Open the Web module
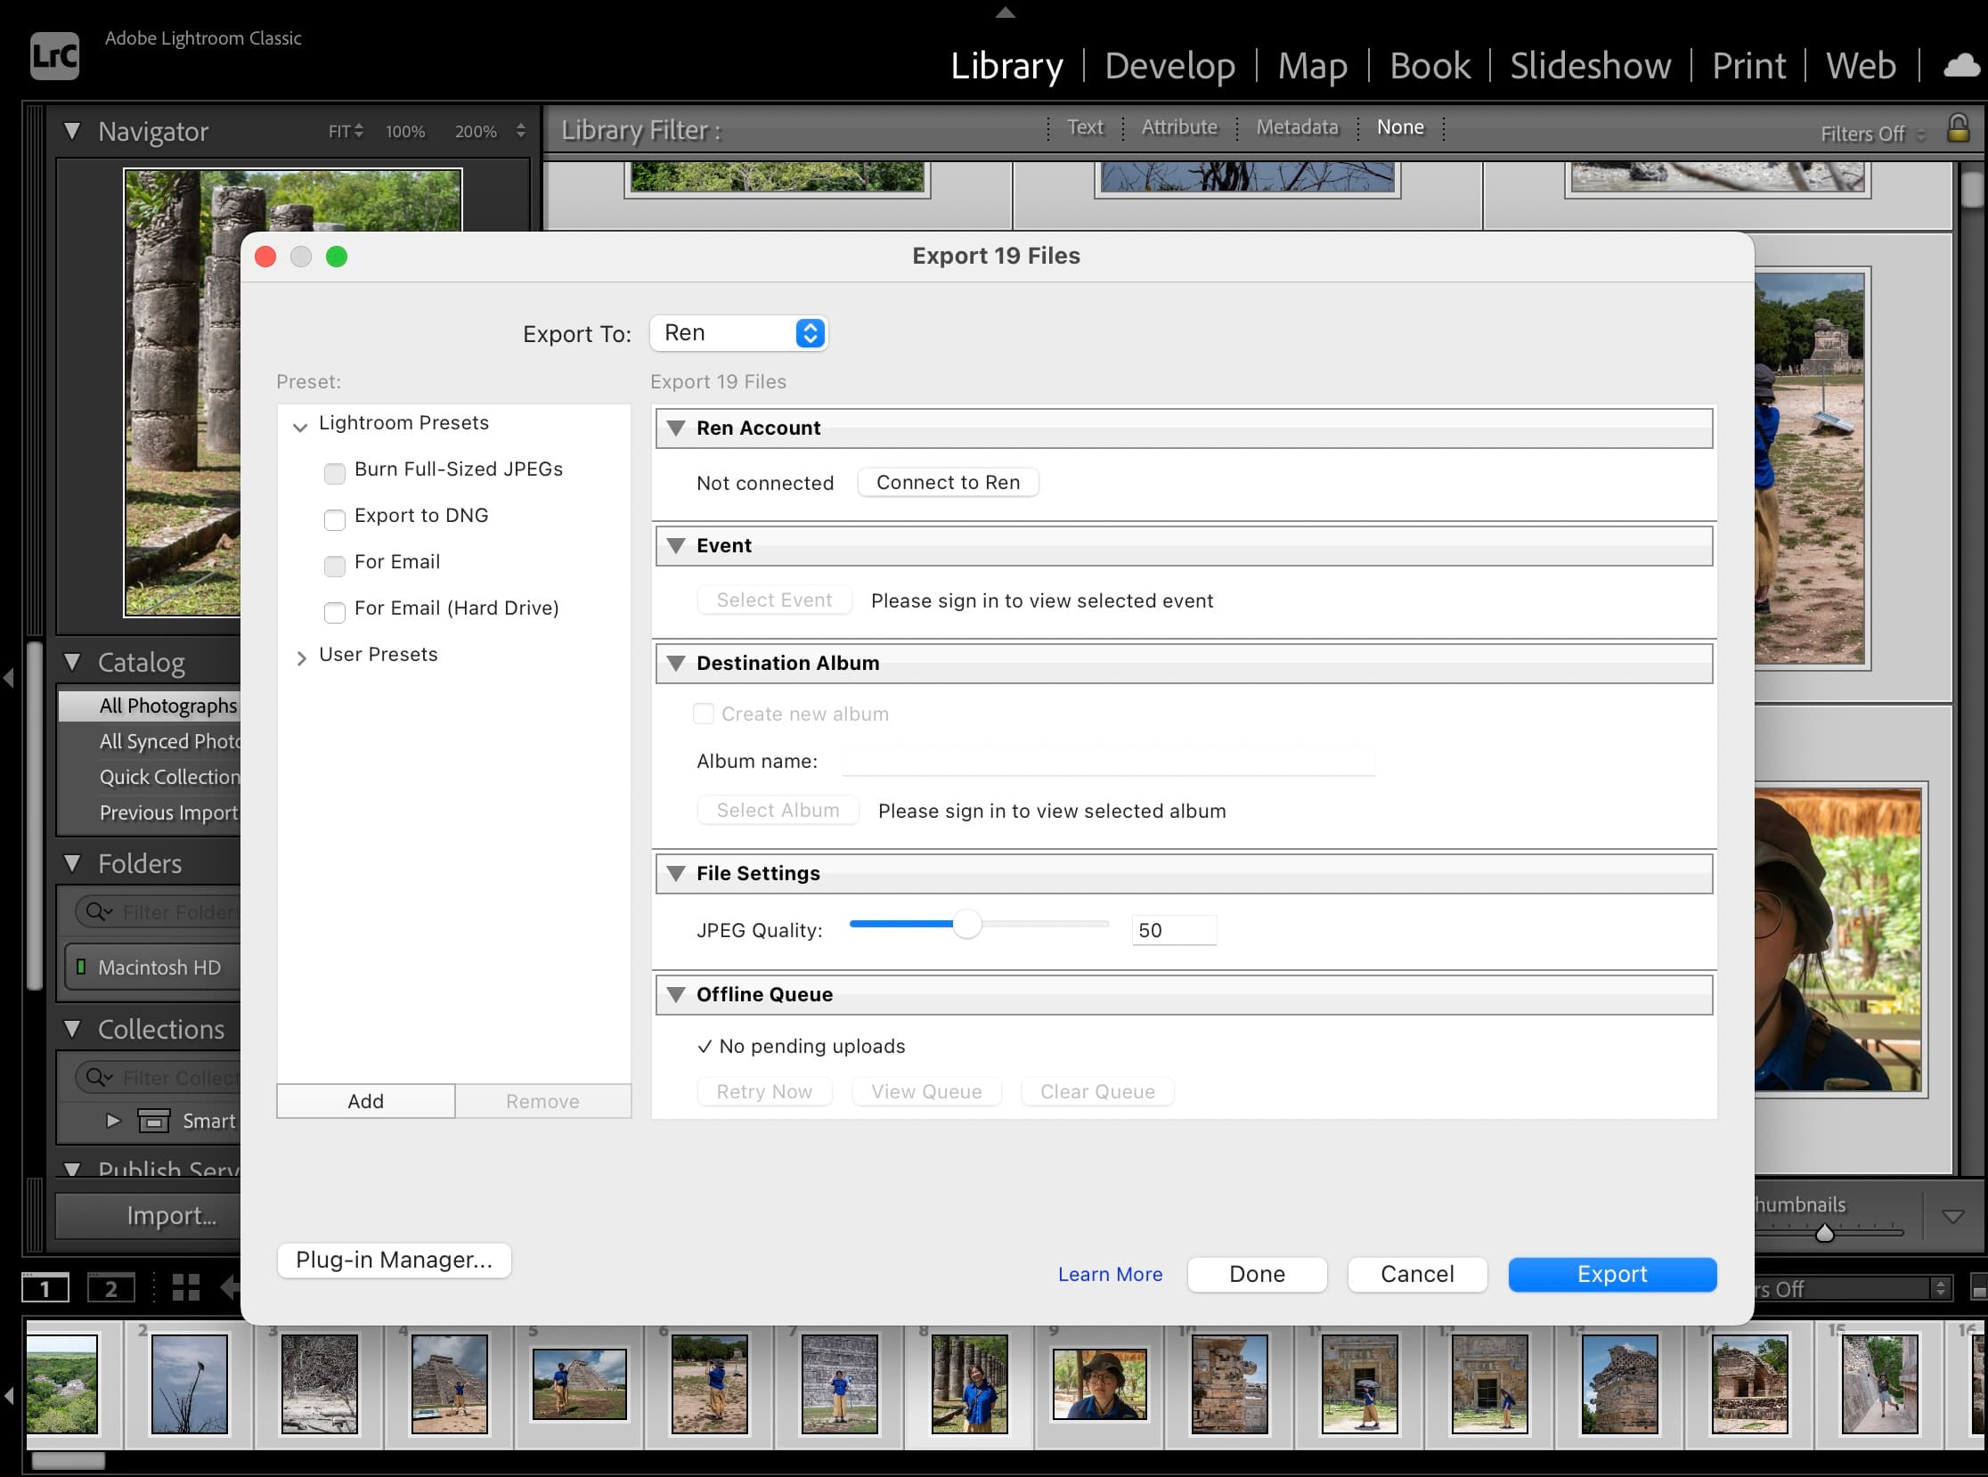The height and width of the screenshot is (1477, 1988). click(1861, 66)
